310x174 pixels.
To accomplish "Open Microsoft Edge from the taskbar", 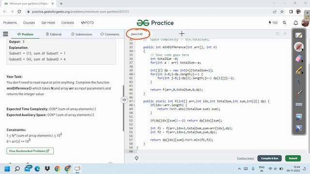I will pyautogui.click(x=37, y=169).
